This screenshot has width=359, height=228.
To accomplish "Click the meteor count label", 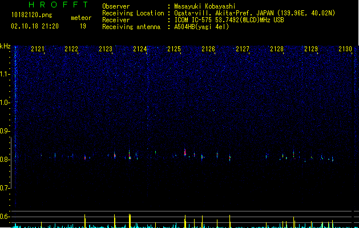I will click(81, 18).
